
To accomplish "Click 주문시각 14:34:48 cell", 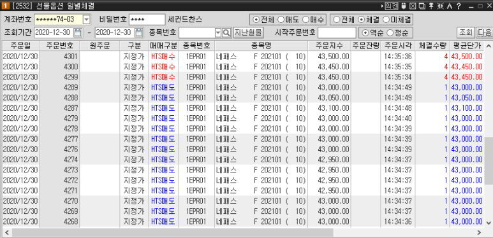I will tap(398, 108).
